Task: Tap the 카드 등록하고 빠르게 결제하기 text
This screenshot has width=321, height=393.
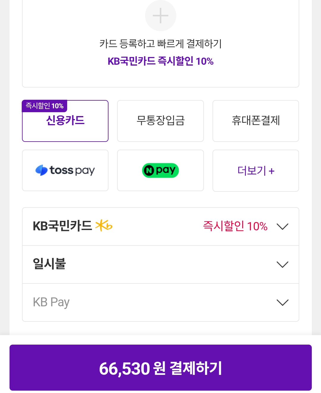Action: point(160,44)
